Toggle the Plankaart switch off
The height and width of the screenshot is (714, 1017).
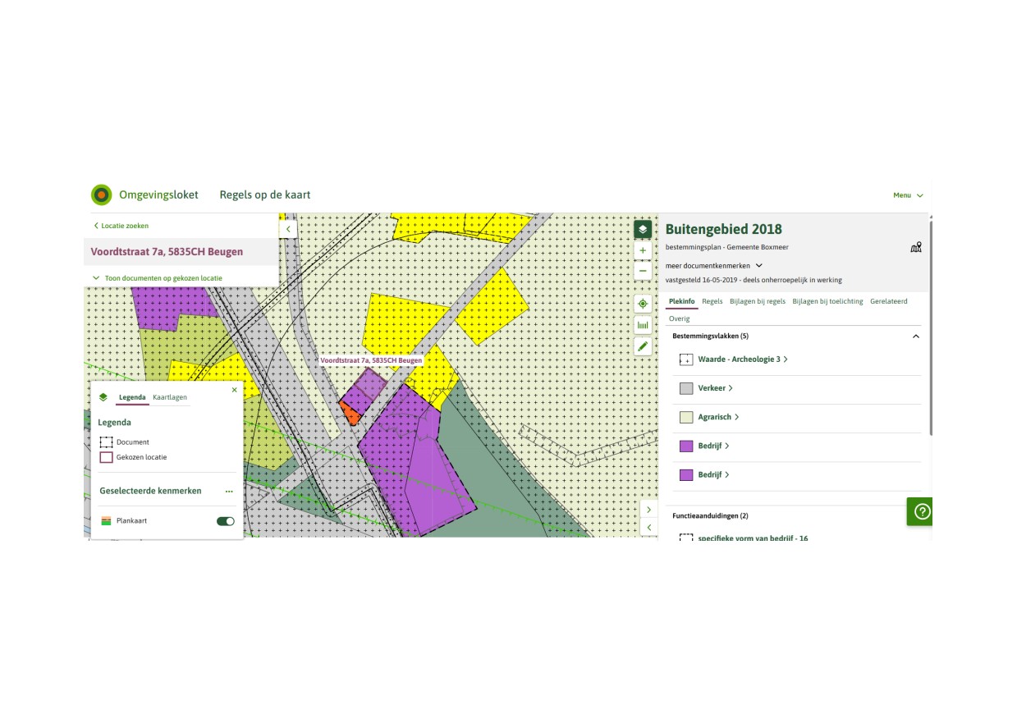coord(225,521)
